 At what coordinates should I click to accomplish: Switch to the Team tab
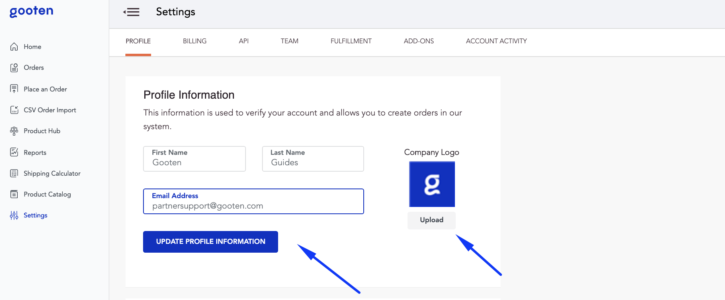tap(289, 41)
